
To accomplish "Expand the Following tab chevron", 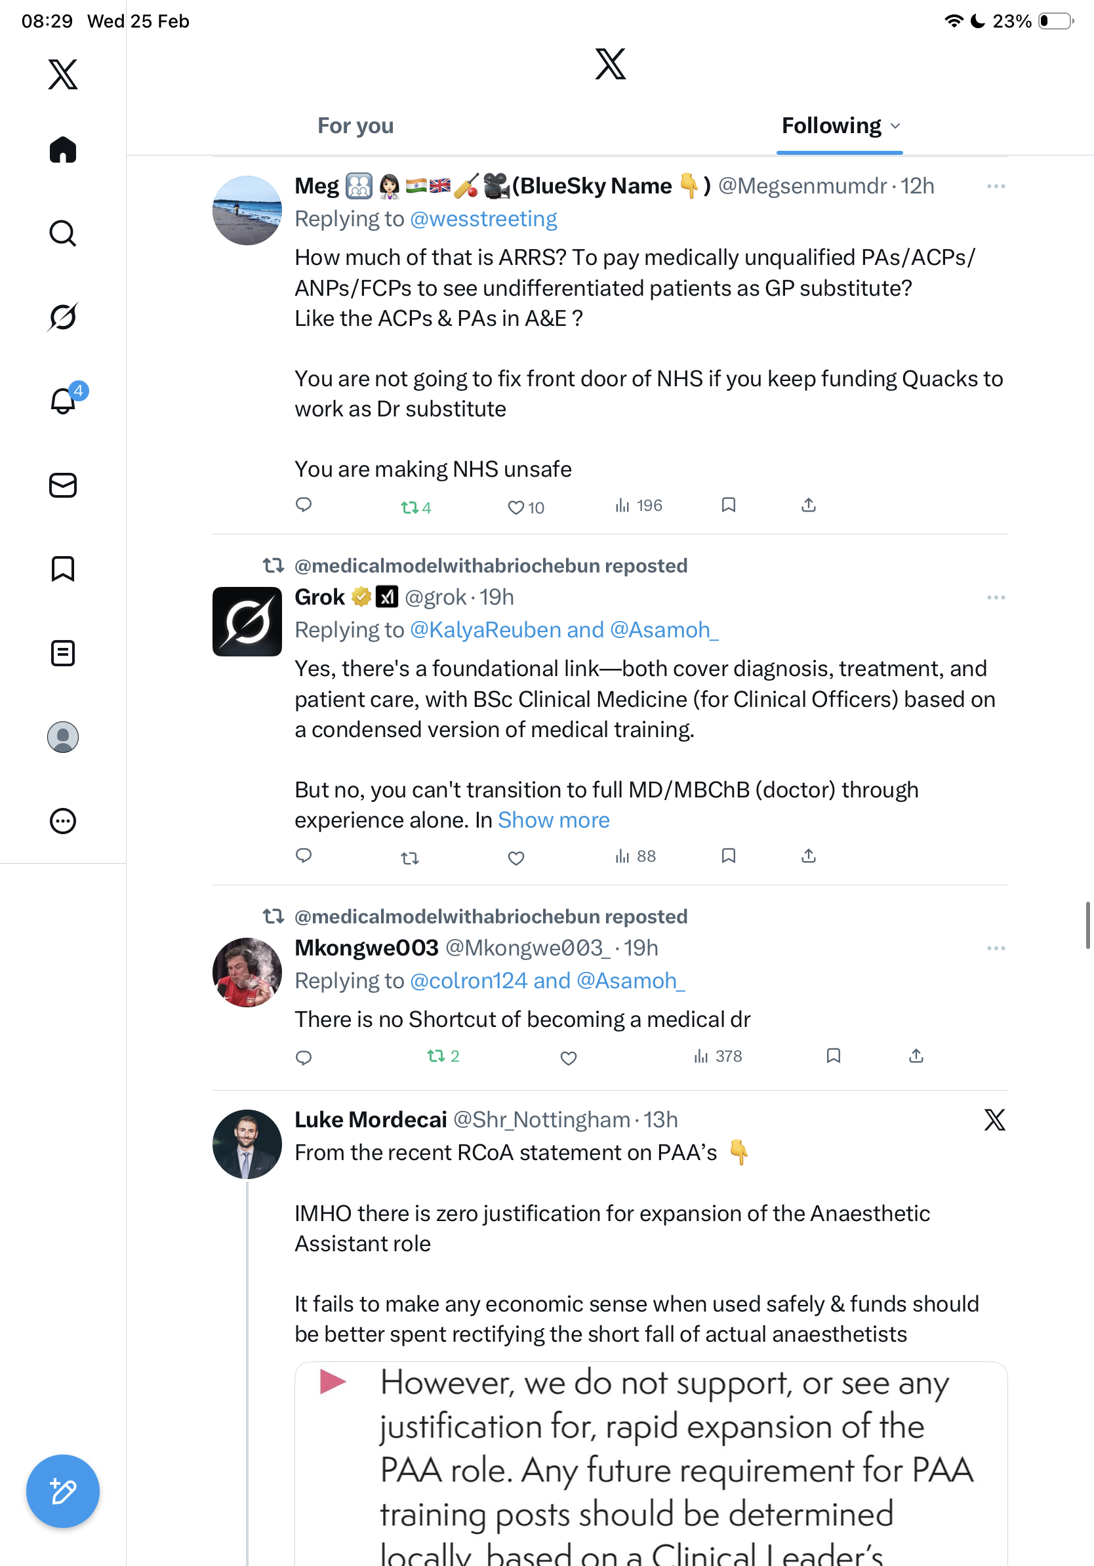I will [895, 126].
